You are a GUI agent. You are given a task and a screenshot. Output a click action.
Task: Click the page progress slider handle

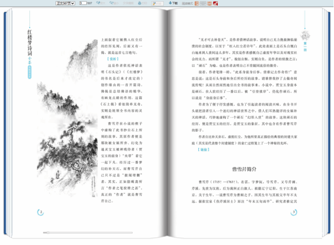(x=48, y=232)
